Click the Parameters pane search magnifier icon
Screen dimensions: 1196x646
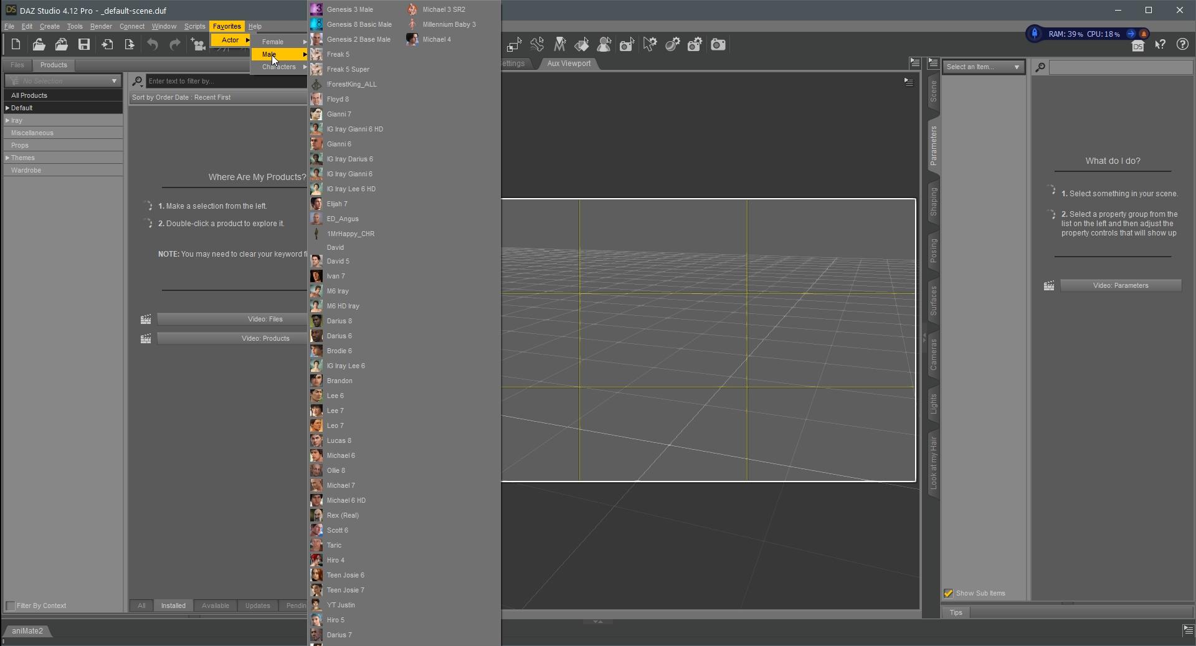tap(1040, 67)
